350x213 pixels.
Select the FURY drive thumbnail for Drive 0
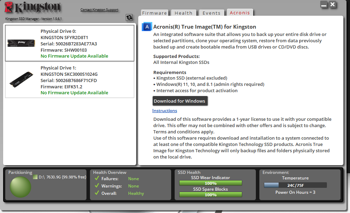(21, 43)
